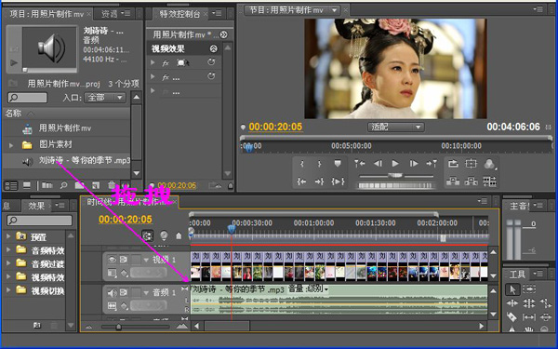Collapse the 音频 1 track
Viewport: 558px width, 349px height.
[x=146, y=293]
